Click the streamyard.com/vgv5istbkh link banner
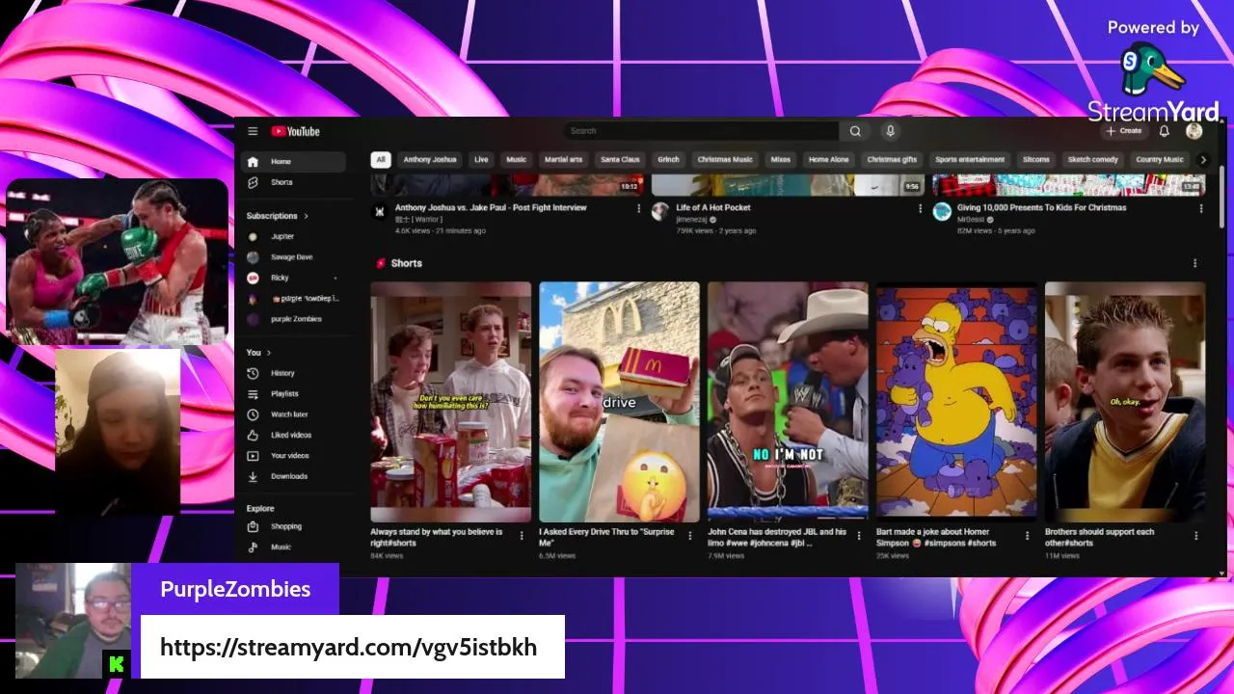This screenshot has width=1234, height=694. [x=352, y=647]
